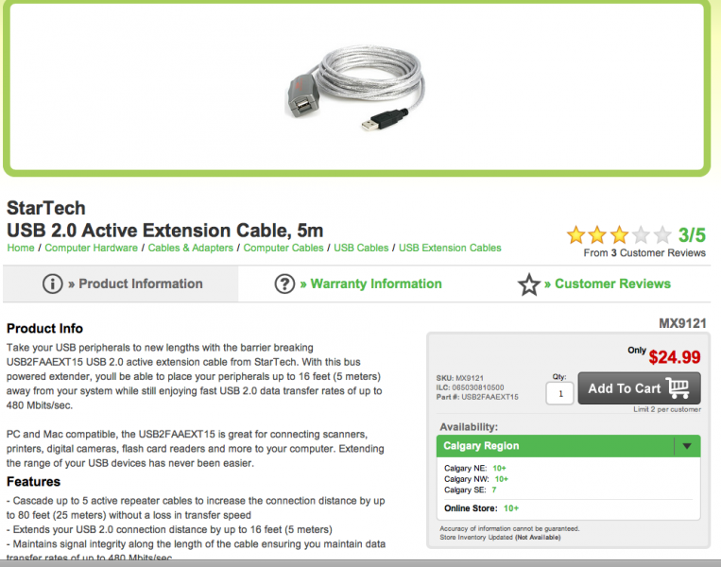Click the info circle icon beside Product Information
Image resolution: width=721 pixels, height=567 pixels.
pos(52,283)
